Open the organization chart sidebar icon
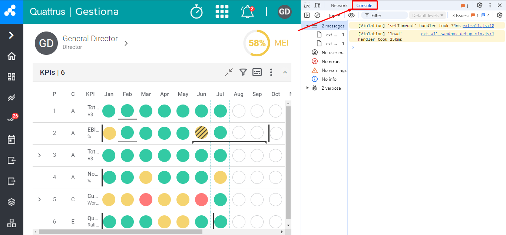This screenshot has height=235, width=506. pyautogui.click(x=11, y=223)
